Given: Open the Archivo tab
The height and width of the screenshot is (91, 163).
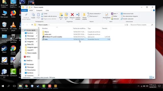Looking at the screenshot, I should [24, 10].
